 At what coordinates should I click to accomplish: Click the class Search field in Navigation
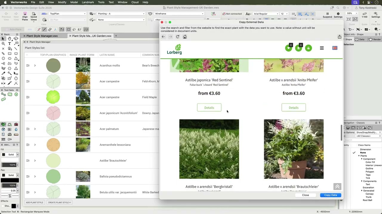(363, 140)
